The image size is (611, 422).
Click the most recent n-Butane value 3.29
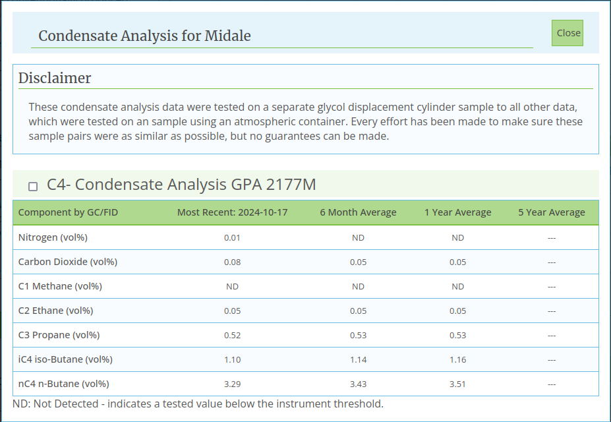click(x=232, y=384)
